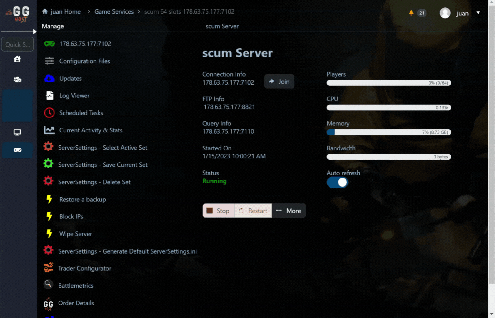The image size is (495, 318).
Task: Open the Order Details entry
Action: tap(76, 303)
